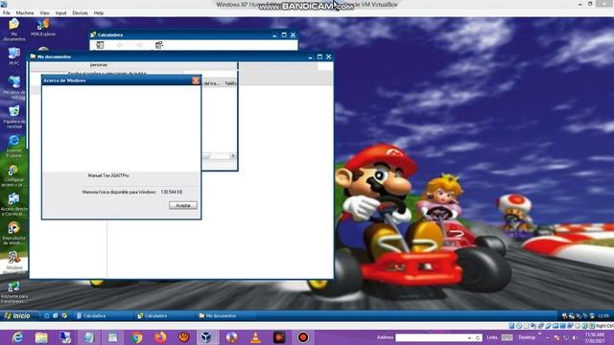Open Asistente para transferencia desktop icon
The height and width of the screenshot is (345, 614).
14,292
